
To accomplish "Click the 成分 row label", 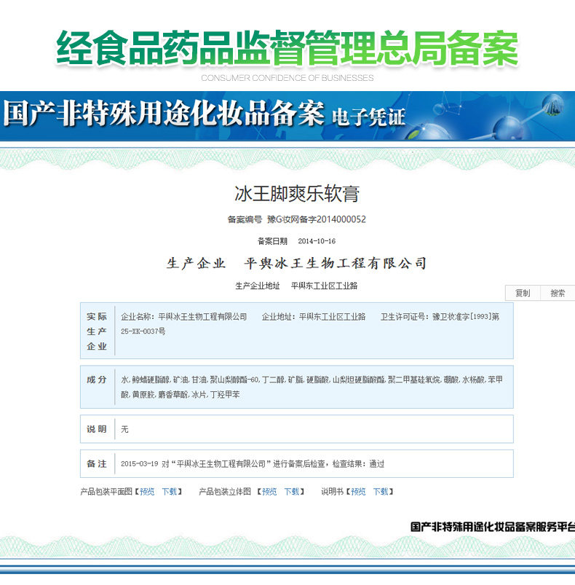I will [97, 380].
